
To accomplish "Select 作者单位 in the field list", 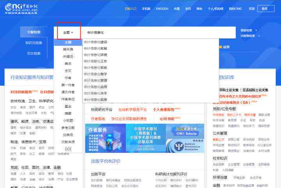I will point(68,99).
